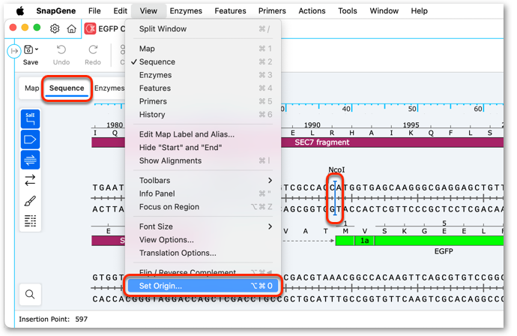Expand the Font Size submenu
The height and width of the screenshot is (336, 517).
tap(203, 226)
